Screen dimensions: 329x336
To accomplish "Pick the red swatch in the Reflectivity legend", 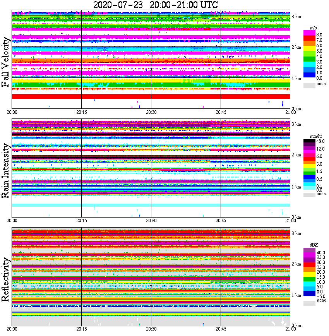I will 309,264.
